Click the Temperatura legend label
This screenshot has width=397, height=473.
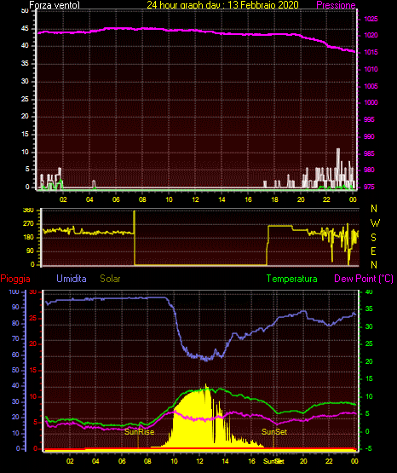click(x=292, y=279)
